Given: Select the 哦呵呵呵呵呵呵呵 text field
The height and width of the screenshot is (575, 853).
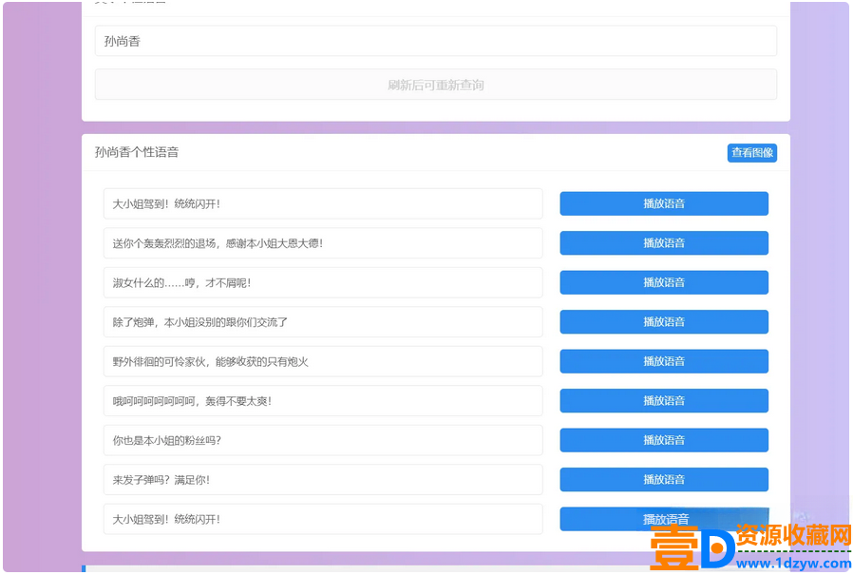Looking at the screenshot, I should pos(323,401).
